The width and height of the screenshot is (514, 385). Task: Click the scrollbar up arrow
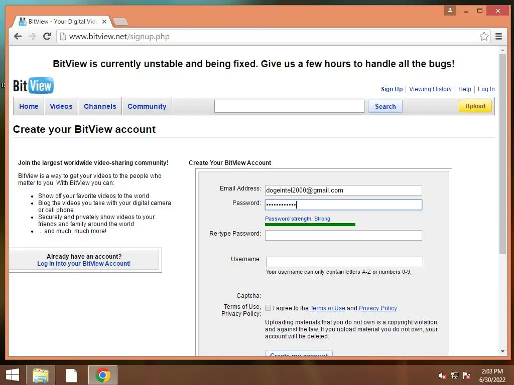[x=502, y=50]
